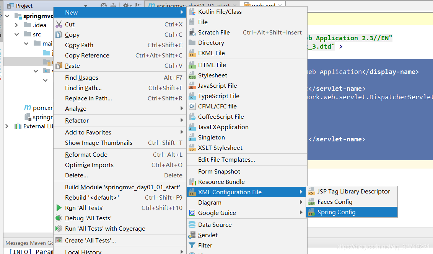The image size is (433, 254).
Task: Click the Paste clipboard icon
Action: (59, 66)
